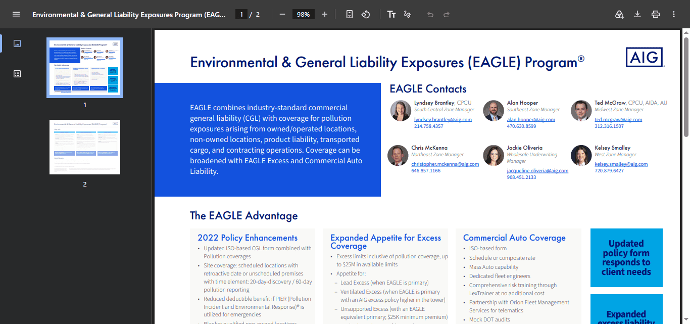690x324 pixels.
Task: Click the main document title heading
Action: point(387,62)
